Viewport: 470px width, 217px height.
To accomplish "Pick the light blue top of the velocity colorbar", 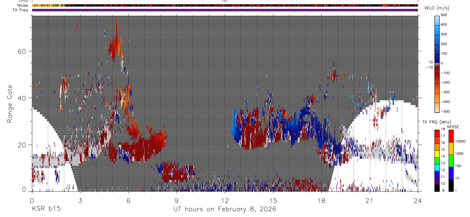I will coord(437,21).
